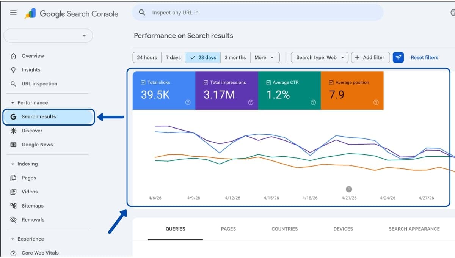Click the orange Average position card

point(352,91)
